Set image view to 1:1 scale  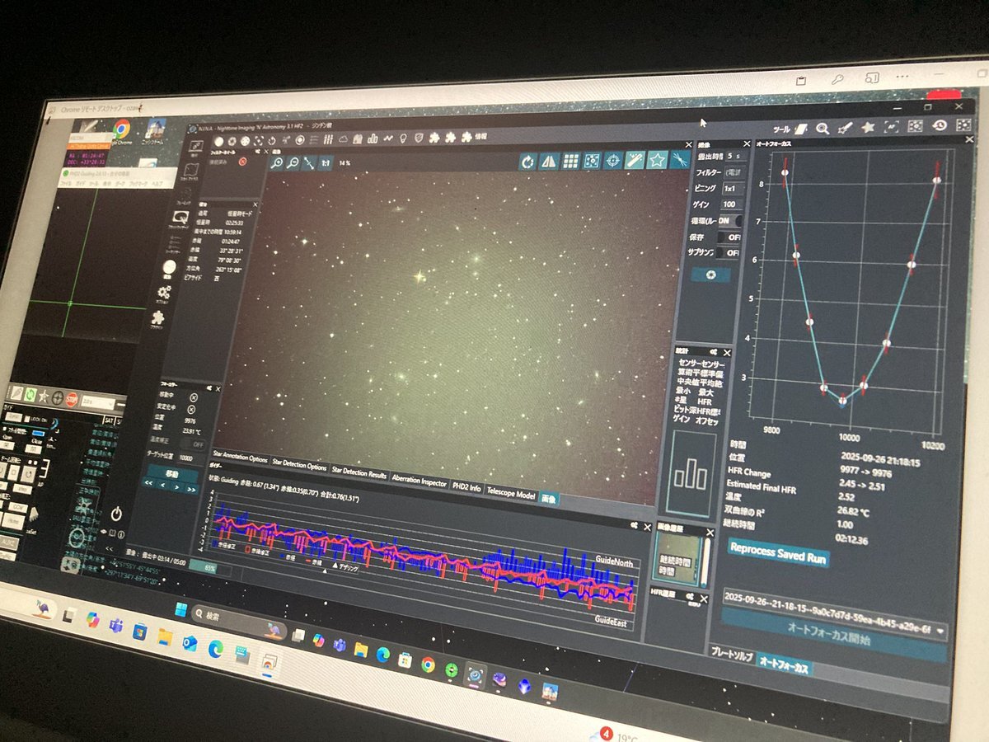[326, 163]
